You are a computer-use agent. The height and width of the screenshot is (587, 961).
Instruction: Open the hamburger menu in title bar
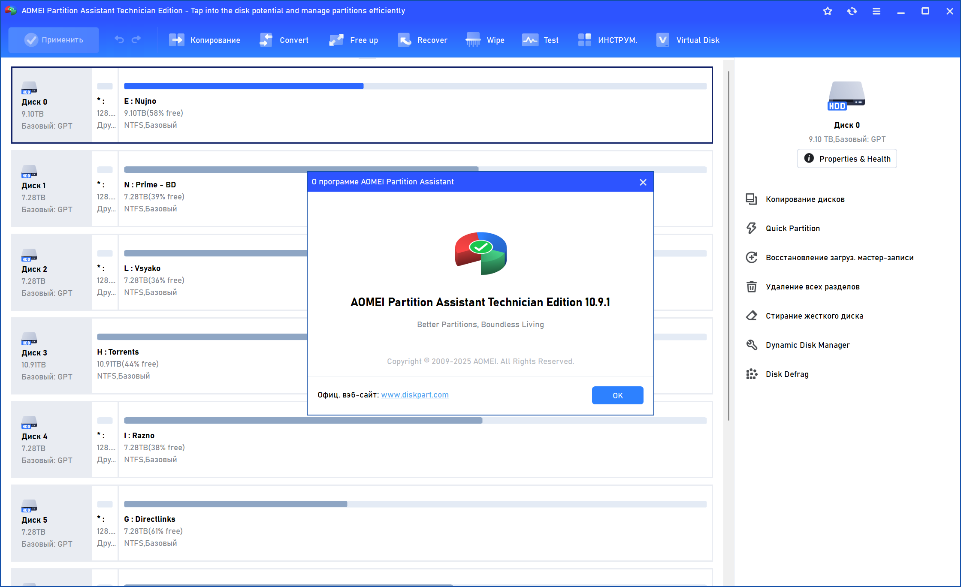876,11
